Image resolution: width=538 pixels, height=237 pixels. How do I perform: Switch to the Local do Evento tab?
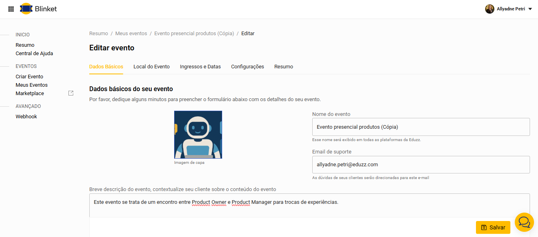tap(151, 67)
